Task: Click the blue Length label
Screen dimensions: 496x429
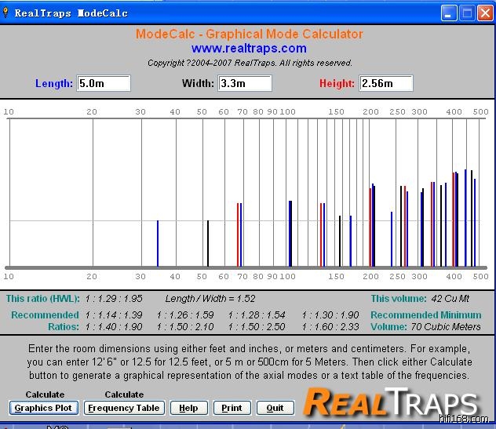Action: [54, 84]
